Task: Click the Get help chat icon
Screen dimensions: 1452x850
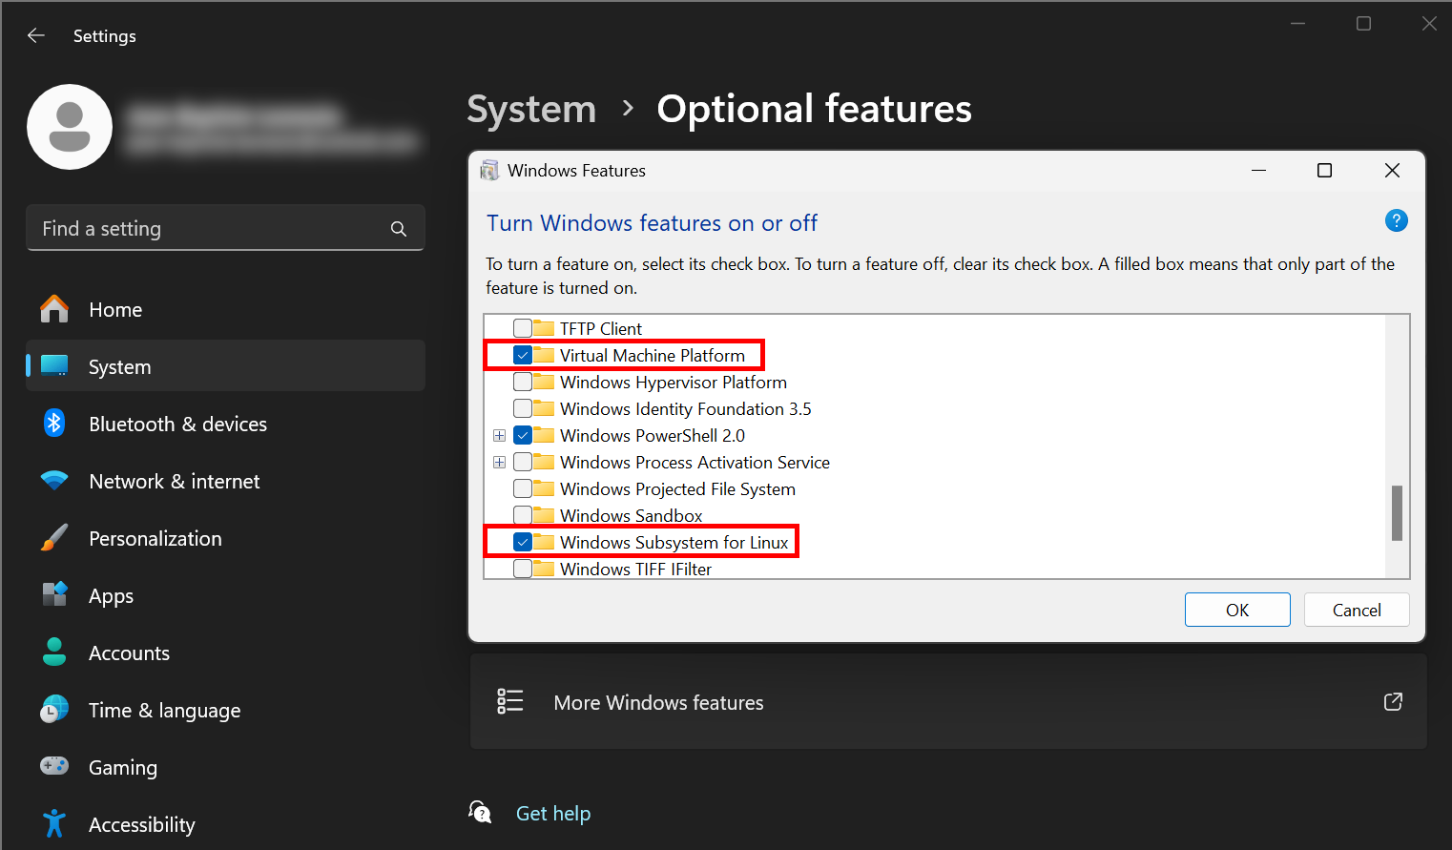Action: point(480,812)
